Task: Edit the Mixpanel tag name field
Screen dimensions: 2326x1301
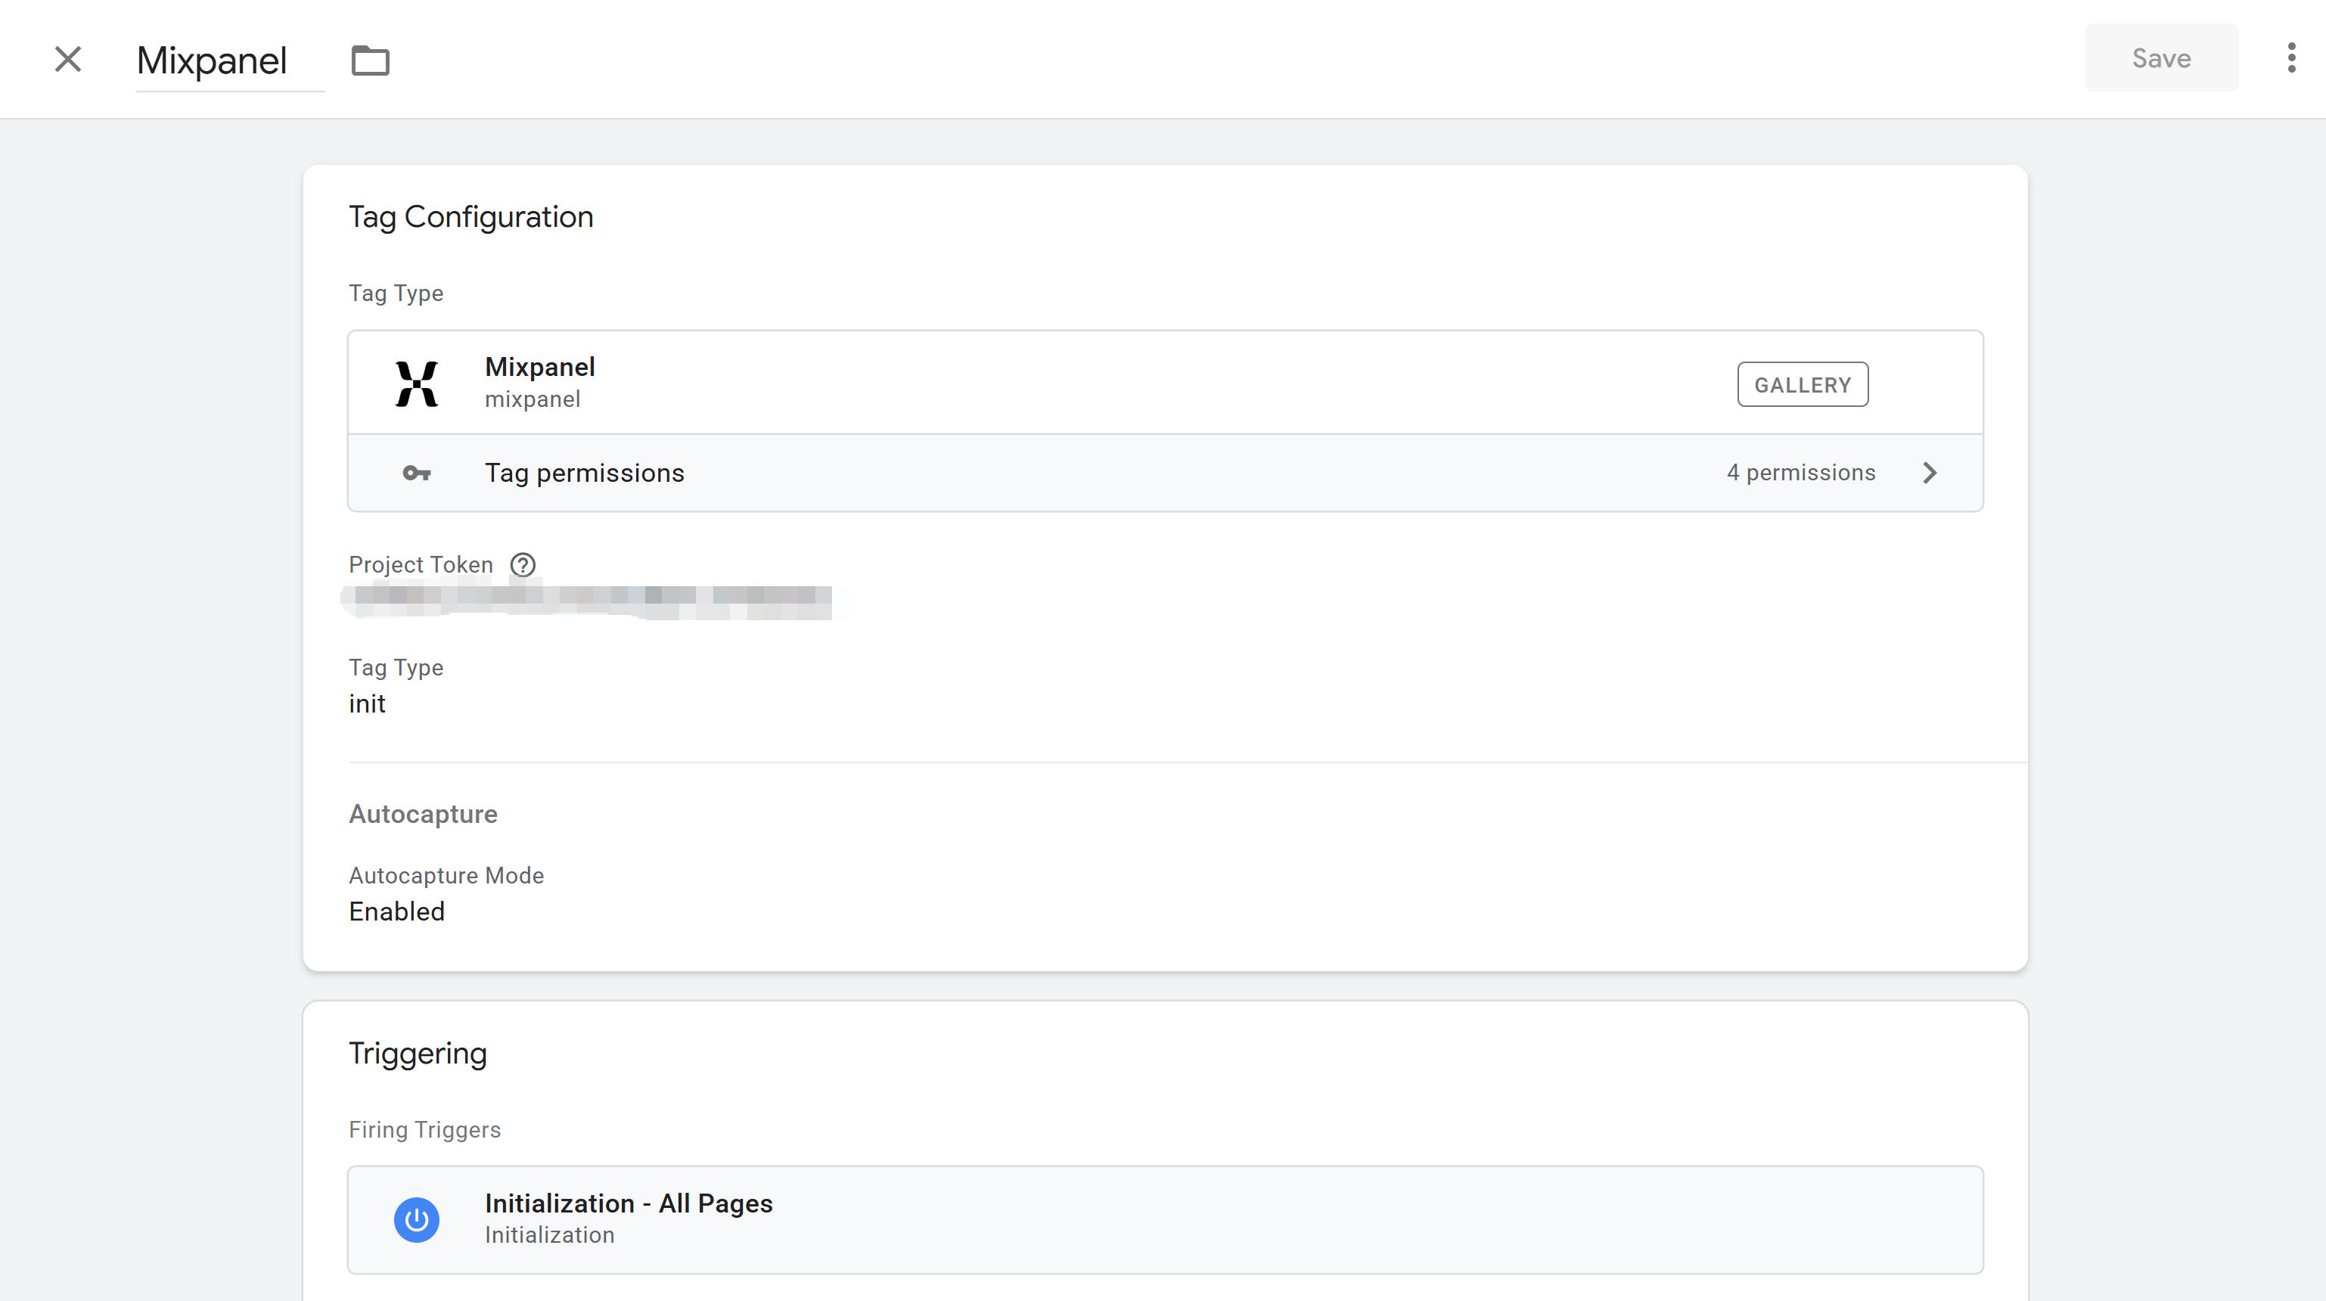Action: click(213, 61)
